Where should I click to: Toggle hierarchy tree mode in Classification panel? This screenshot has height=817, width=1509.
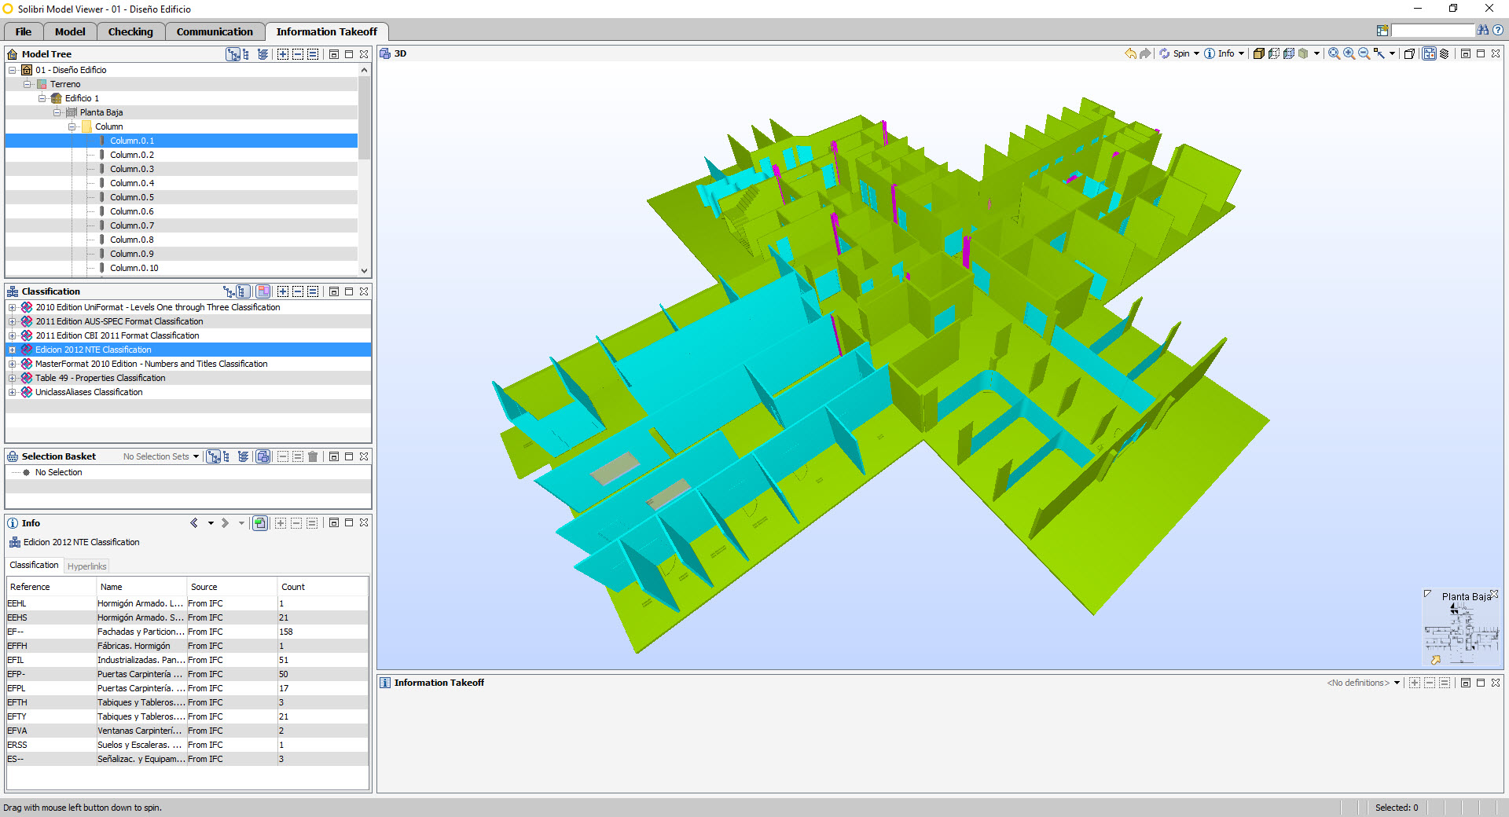[x=229, y=291]
